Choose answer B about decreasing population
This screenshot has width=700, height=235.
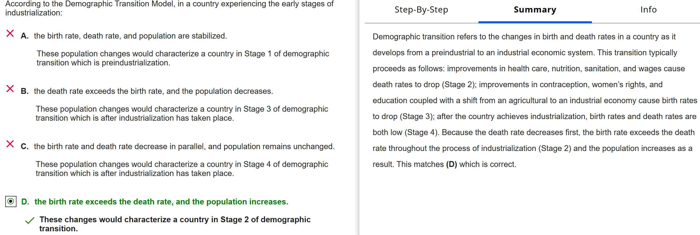pos(153,91)
